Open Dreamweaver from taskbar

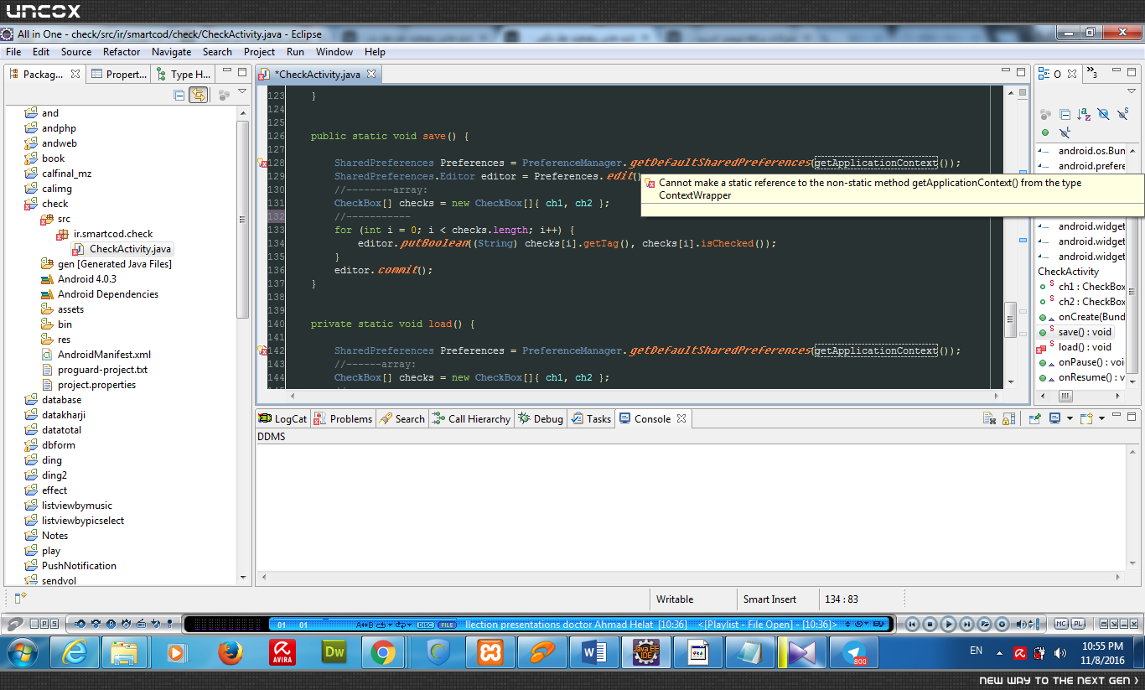point(334,652)
